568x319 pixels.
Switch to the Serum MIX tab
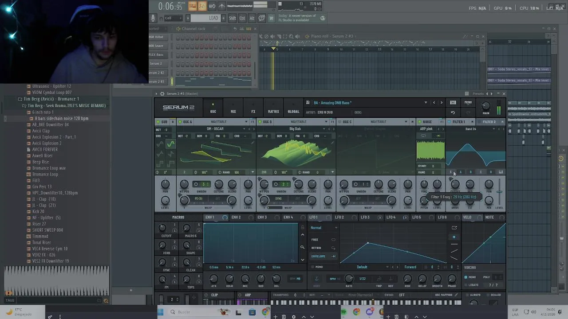tap(233, 108)
